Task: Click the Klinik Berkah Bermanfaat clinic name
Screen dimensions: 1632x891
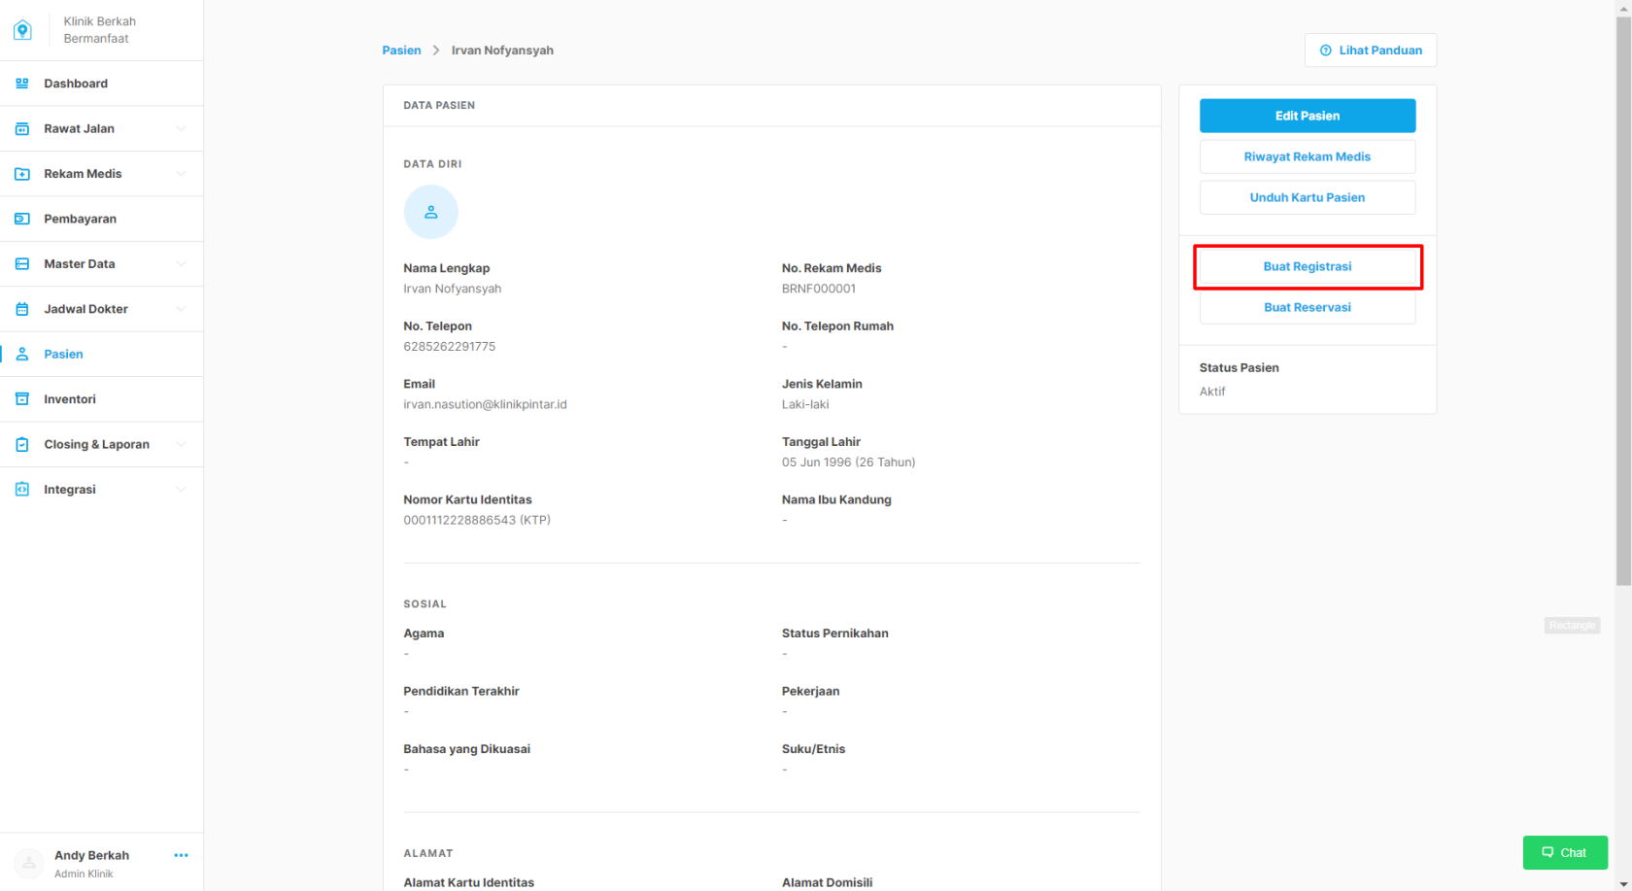Action: point(99,30)
